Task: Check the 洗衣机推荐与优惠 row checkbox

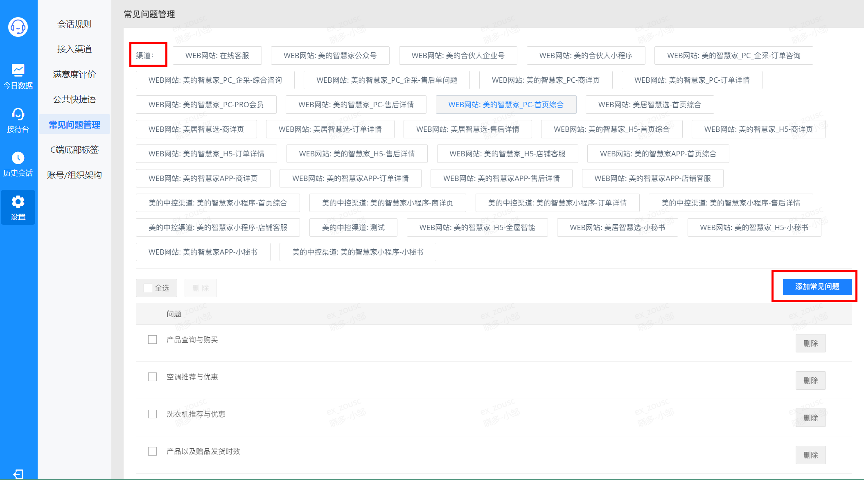Action: point(153,414)
